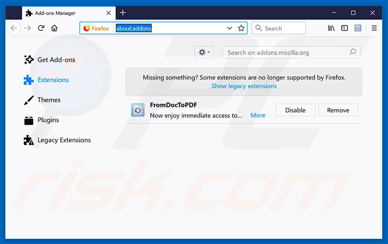
Task: Click the Show legacy extensions link
Action: tap(244, 86)
